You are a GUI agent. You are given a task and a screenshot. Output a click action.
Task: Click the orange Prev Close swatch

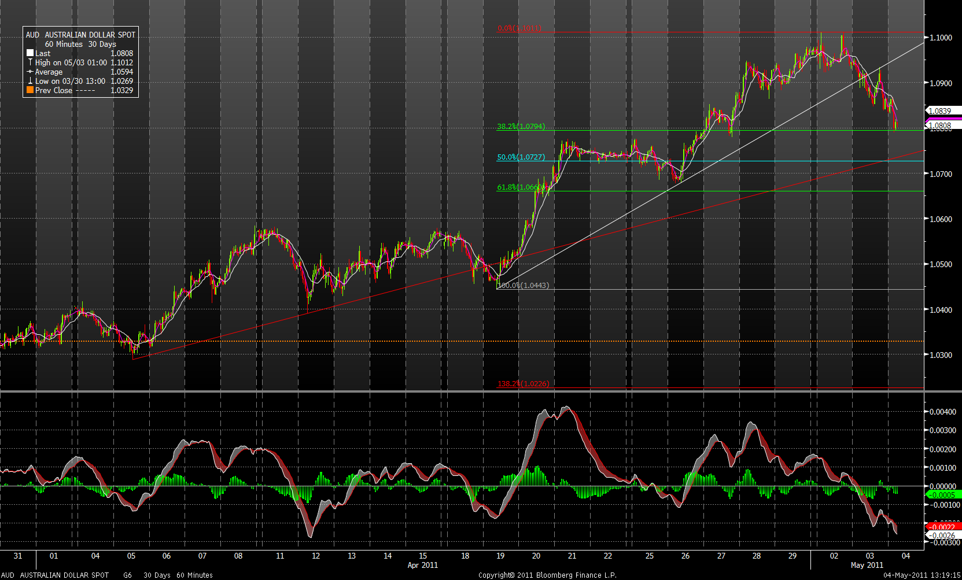pos(30,90)
